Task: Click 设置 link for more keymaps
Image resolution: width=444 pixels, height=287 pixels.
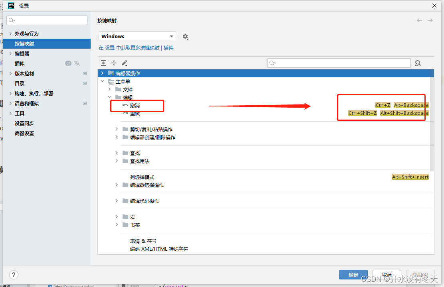Action: (110, 48)
